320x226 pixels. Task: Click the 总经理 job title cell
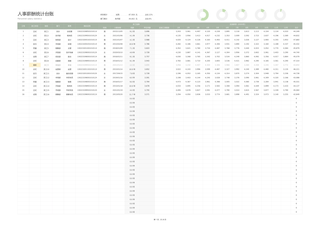coord(69,31)
